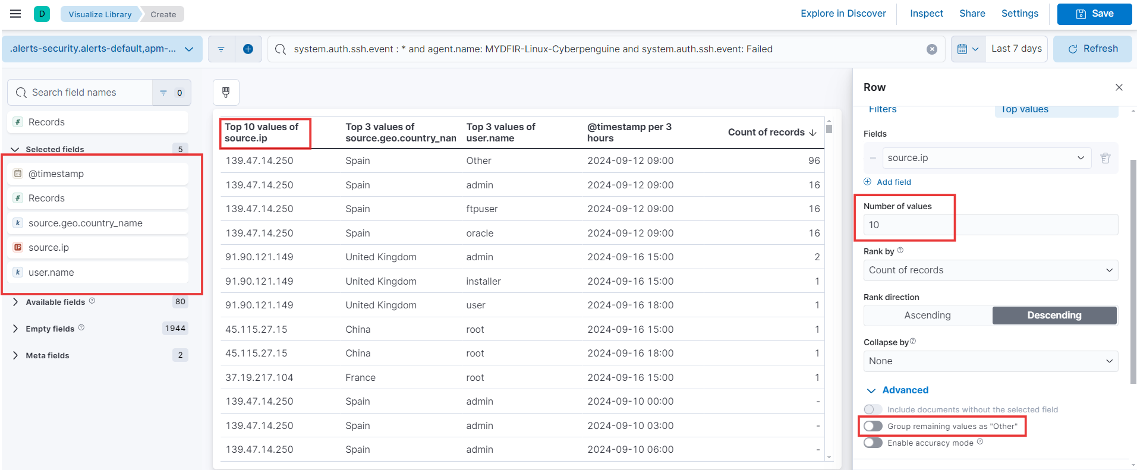Clear the query using X icon
Viewport: 1137px width, 470px height.
coord(932,49)
